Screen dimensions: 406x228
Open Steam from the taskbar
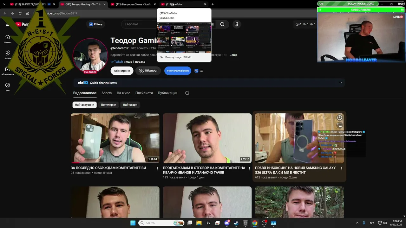click(236, 223)
